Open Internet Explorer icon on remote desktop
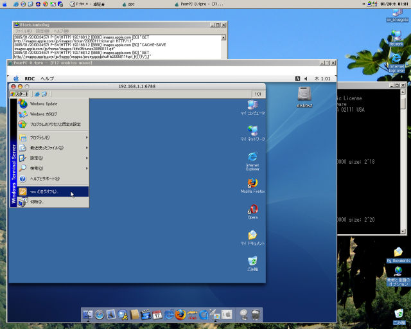Screen dimensions: 411x329 point(252,161)
